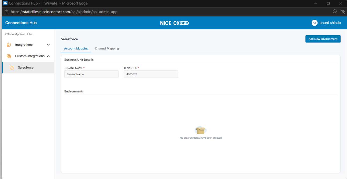Viewport: 347px width, 179px height.
Task: Click the Integrations sidebar icon
Action: tap(9, 45)
